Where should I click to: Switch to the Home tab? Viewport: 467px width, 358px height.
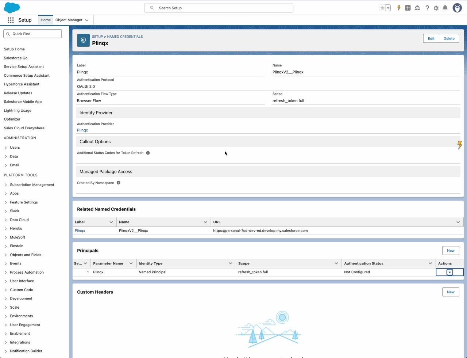click(46, 20)
